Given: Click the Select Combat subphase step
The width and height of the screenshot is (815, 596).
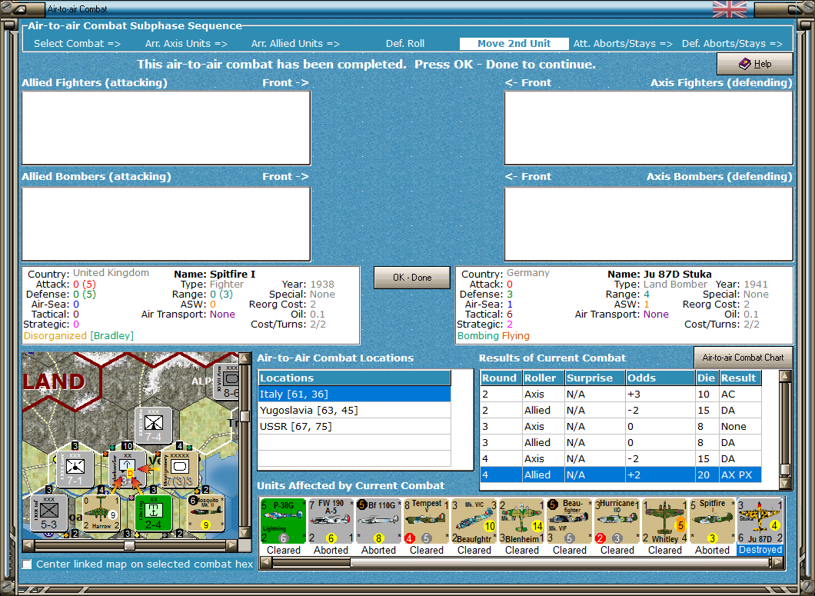Looking at the screenshot, I should (x=77, y=44).
